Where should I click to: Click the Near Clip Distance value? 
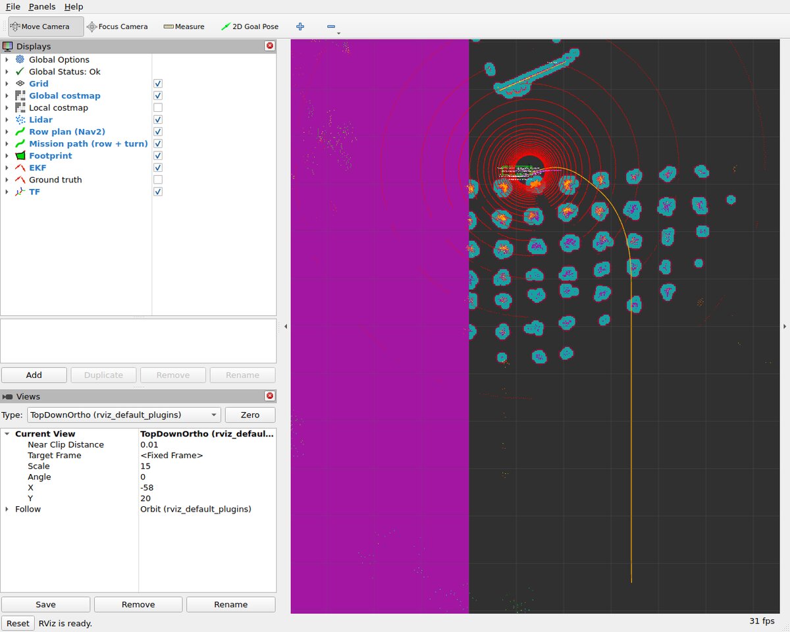click(x=207, y=444)
